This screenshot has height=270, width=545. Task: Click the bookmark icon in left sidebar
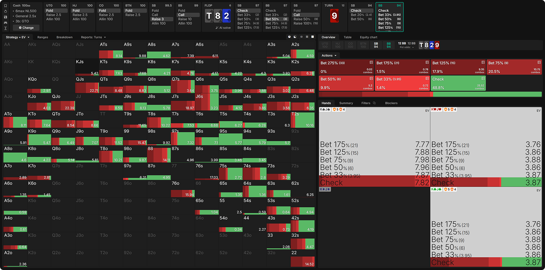coord(5,6)
